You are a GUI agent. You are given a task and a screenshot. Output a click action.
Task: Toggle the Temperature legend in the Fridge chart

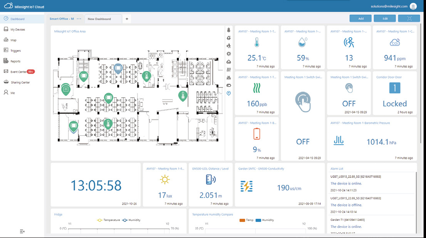click(108, 220)
